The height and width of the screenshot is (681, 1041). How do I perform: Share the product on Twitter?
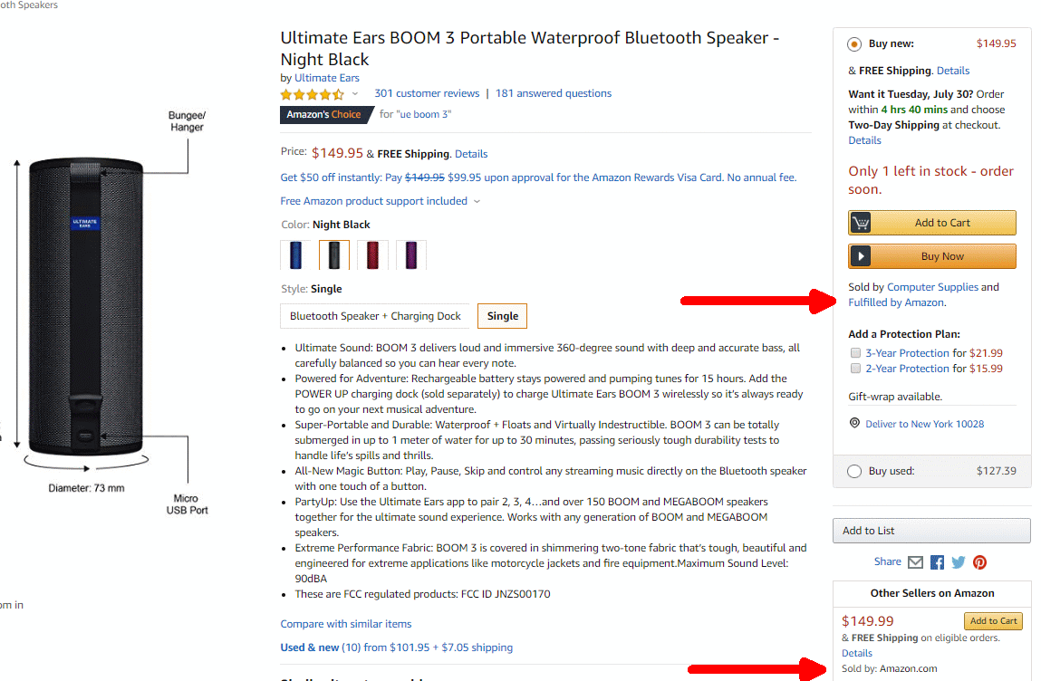[959, 562]
